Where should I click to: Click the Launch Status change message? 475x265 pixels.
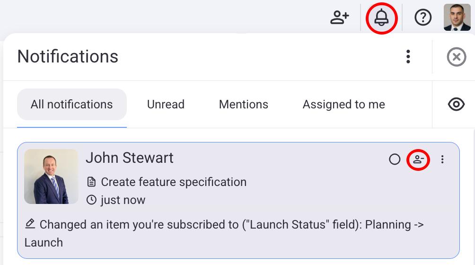click(x=218, y=225)
